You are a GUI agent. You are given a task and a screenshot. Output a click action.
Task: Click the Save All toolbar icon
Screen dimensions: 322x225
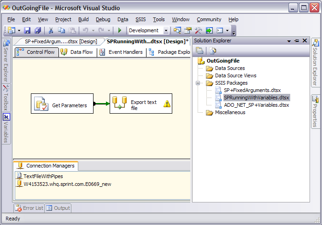click(37, 30)
